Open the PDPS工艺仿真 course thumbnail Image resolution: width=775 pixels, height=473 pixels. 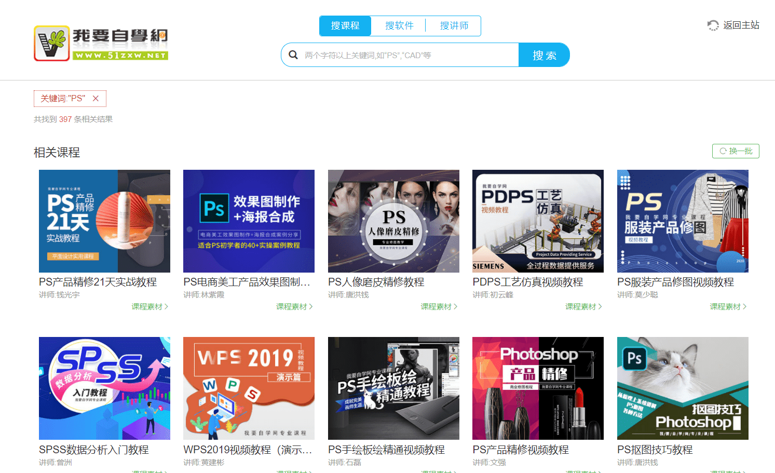tap(538, 221)
